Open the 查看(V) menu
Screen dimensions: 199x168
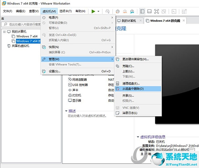[34, 11]
